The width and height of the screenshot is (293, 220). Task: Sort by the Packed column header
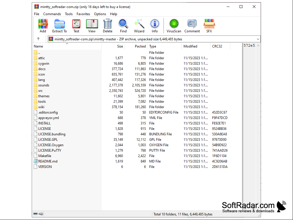point(136,46)
